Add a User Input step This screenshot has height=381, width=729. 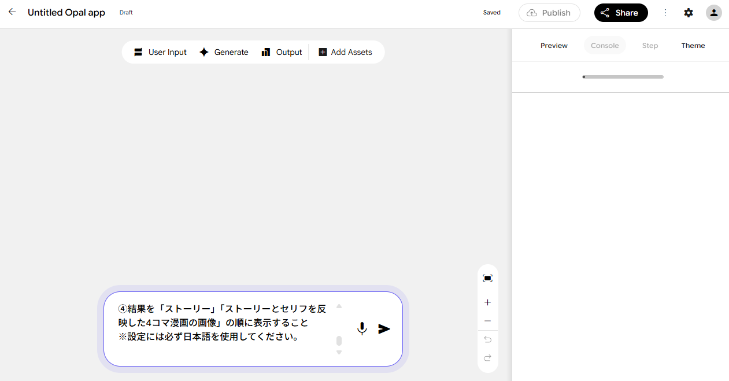(x=160, y=52)
